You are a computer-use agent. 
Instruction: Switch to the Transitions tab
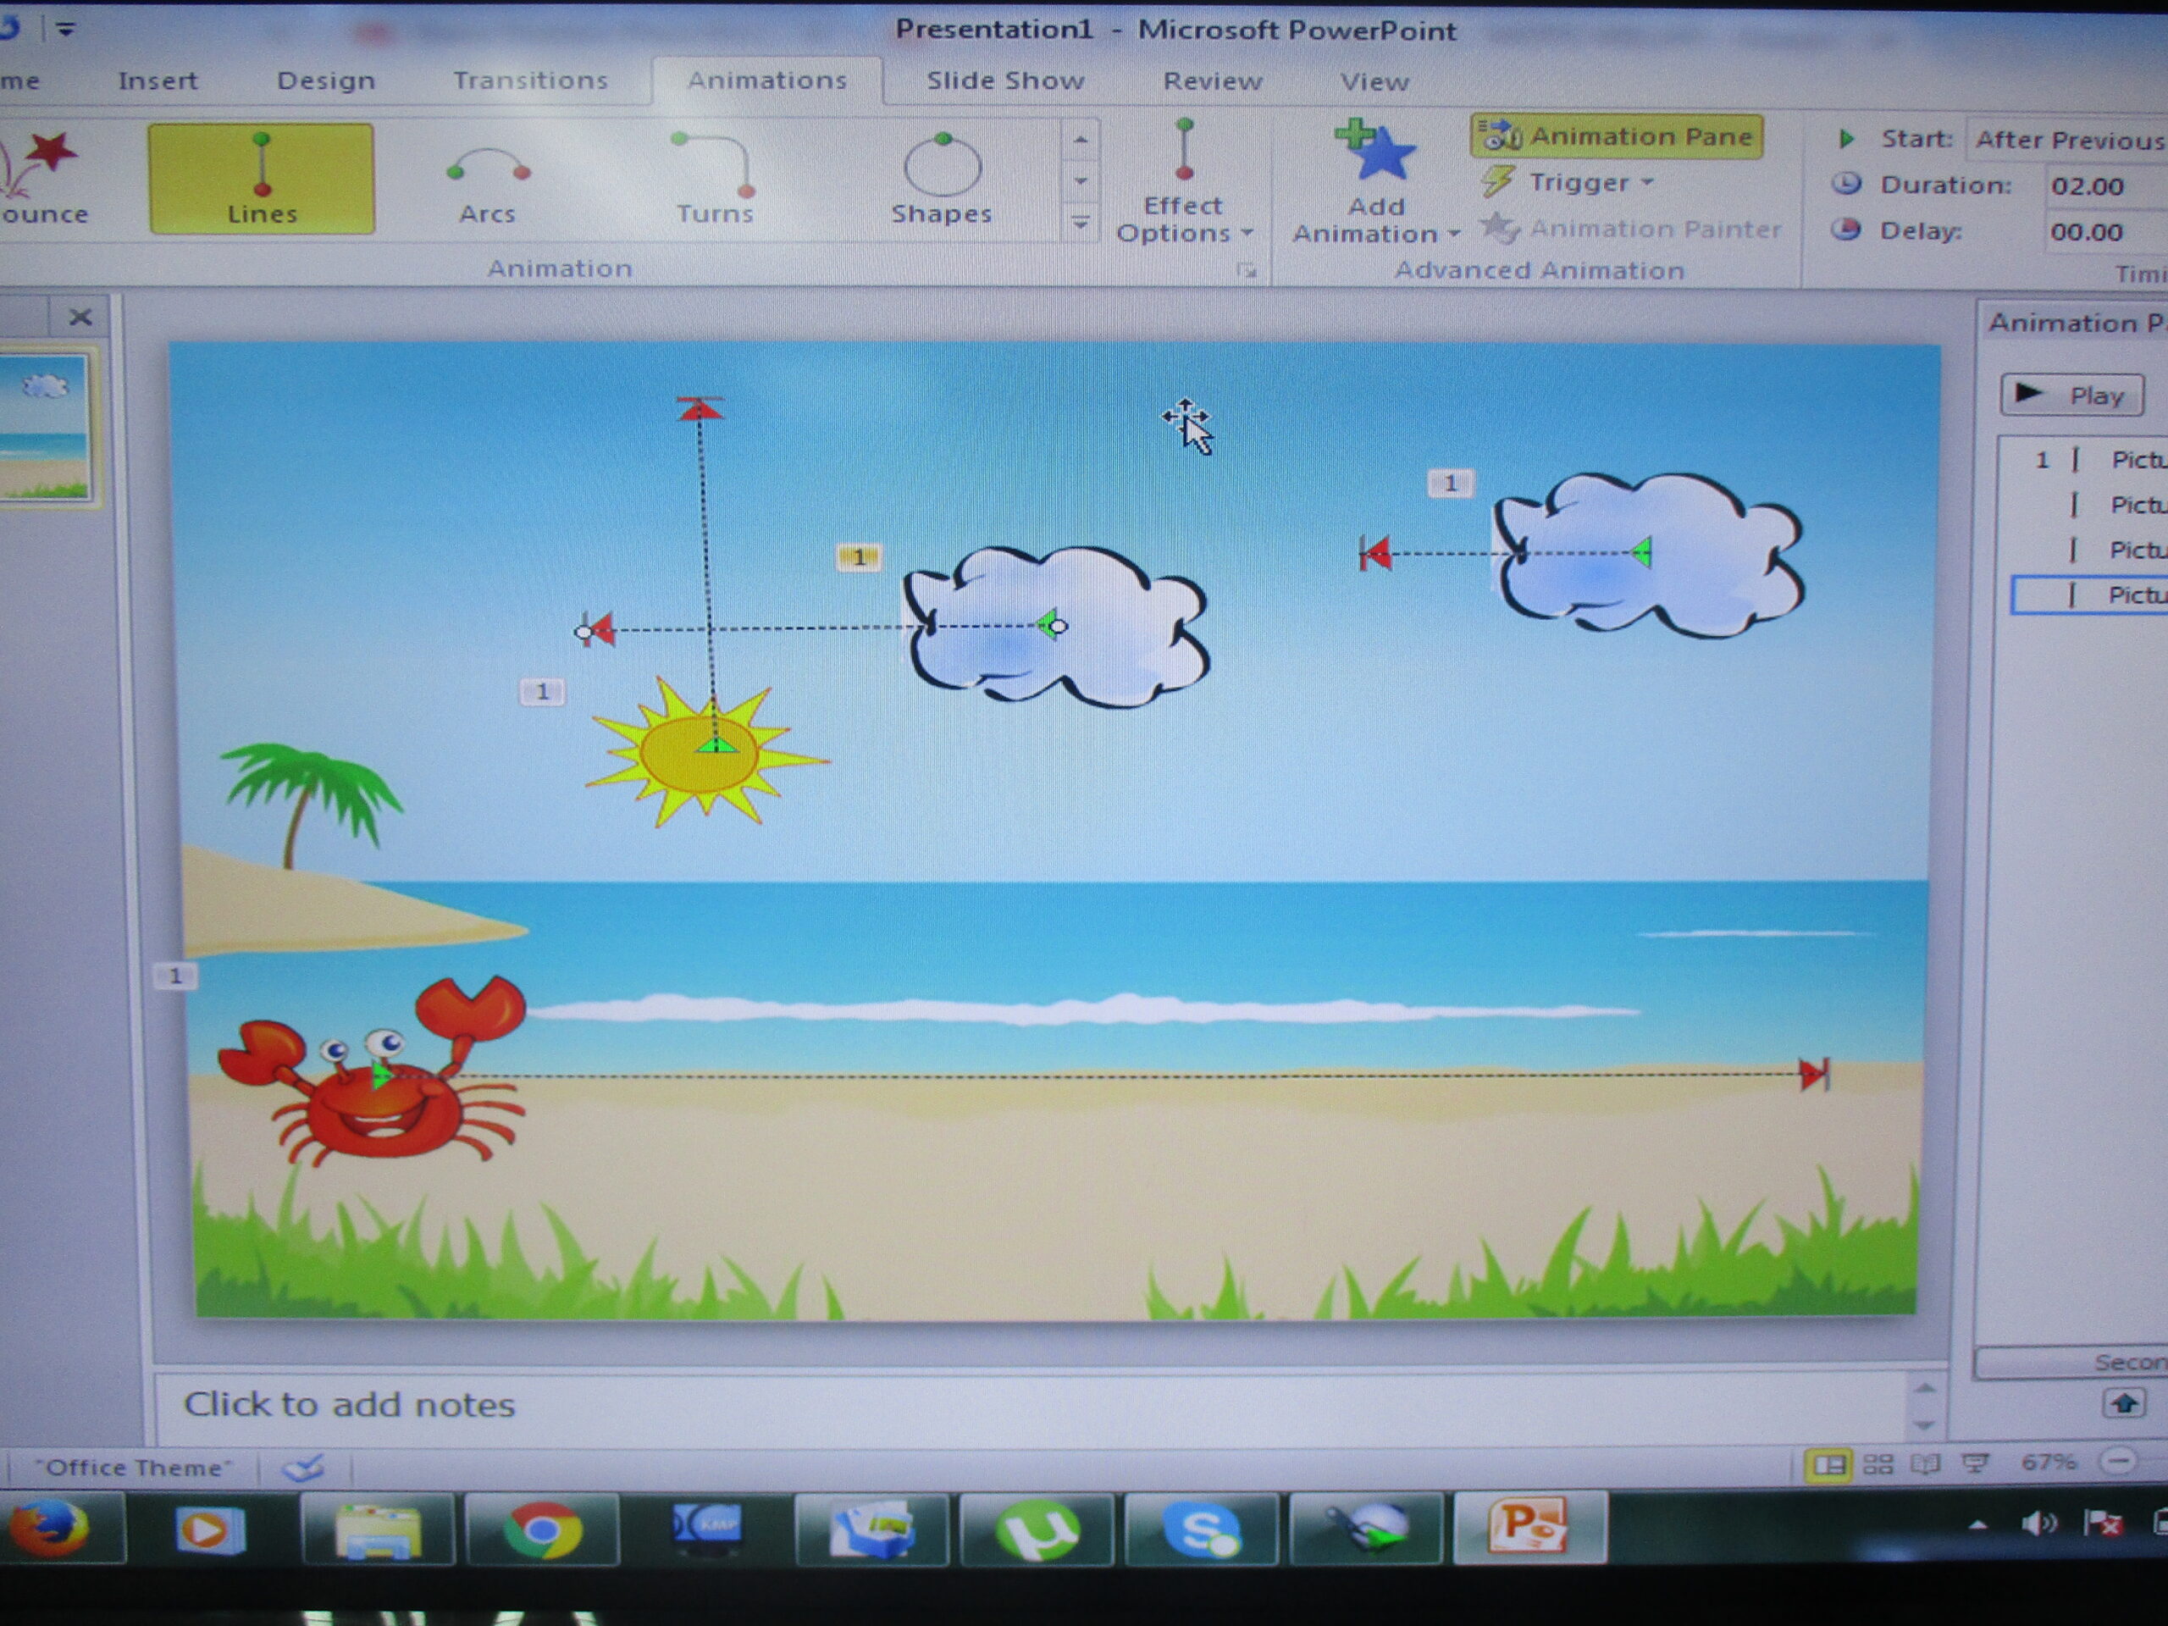click(530, 80)
